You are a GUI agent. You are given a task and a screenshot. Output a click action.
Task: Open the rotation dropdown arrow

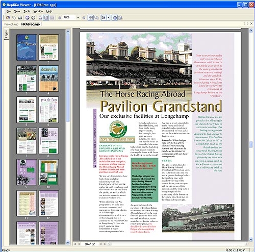point(109,17)
